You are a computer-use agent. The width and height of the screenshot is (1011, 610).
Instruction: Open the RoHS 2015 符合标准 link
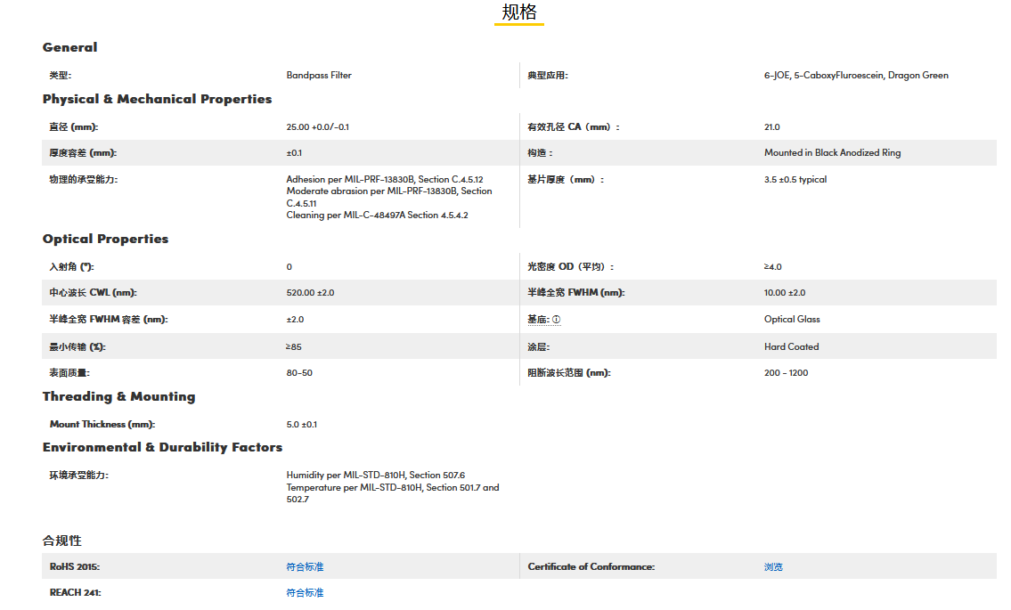tap(305, 567)
